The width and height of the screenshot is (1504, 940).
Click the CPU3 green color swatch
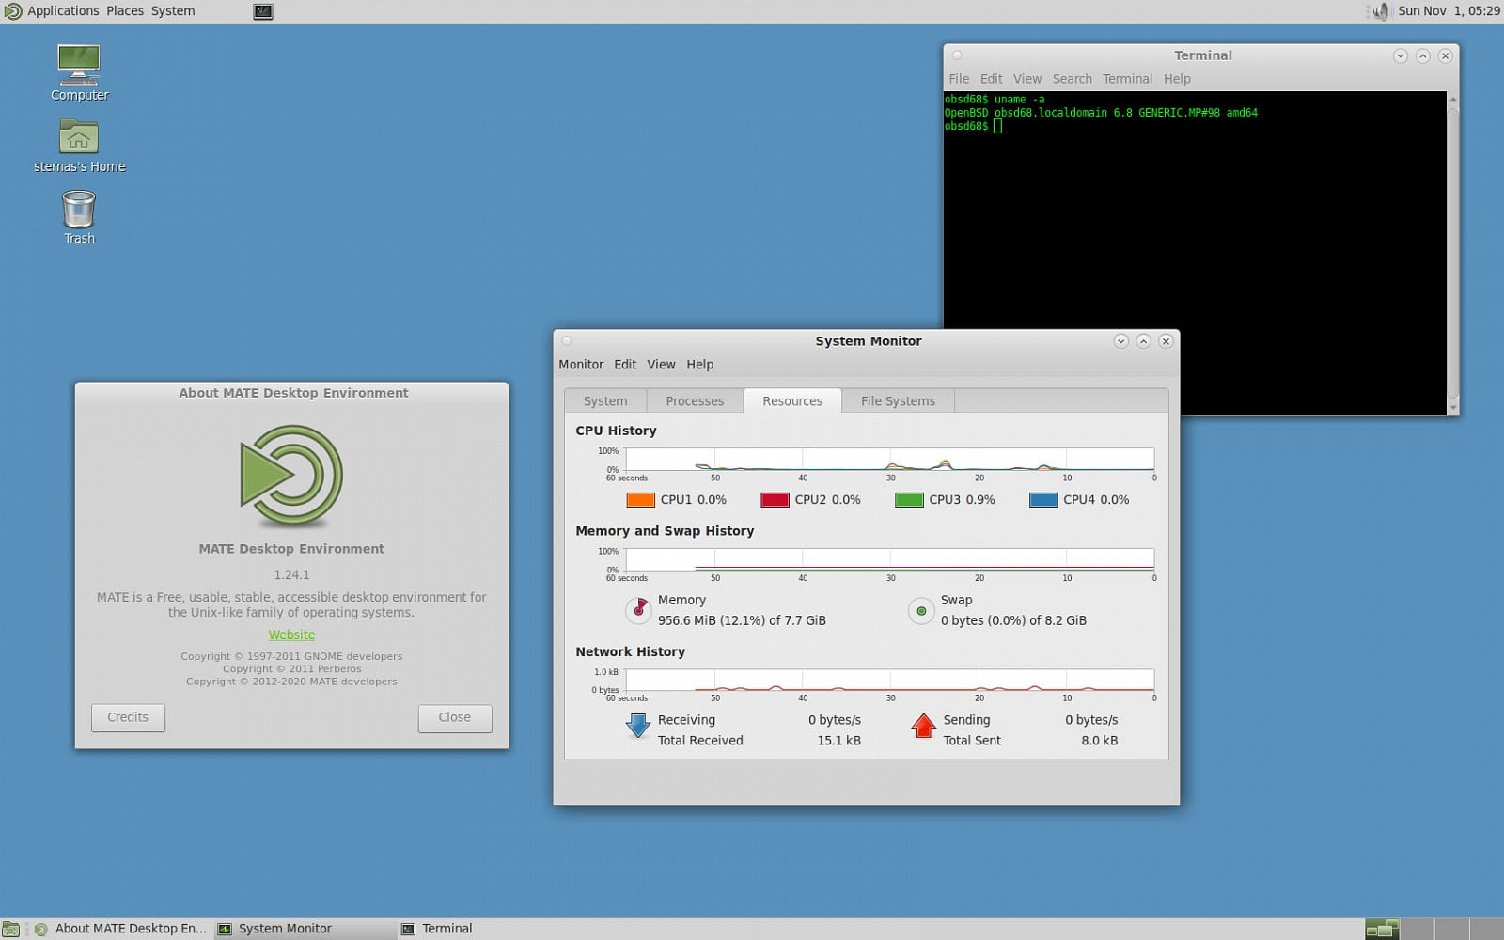coord(909,500)
